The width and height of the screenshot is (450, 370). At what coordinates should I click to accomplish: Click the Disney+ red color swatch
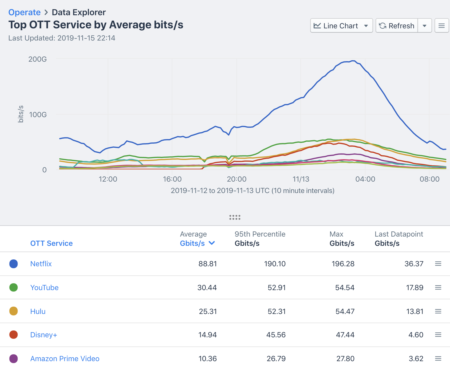[x=13, y=335]
